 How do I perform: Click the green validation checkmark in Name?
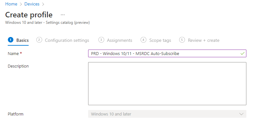coord(243,53)
